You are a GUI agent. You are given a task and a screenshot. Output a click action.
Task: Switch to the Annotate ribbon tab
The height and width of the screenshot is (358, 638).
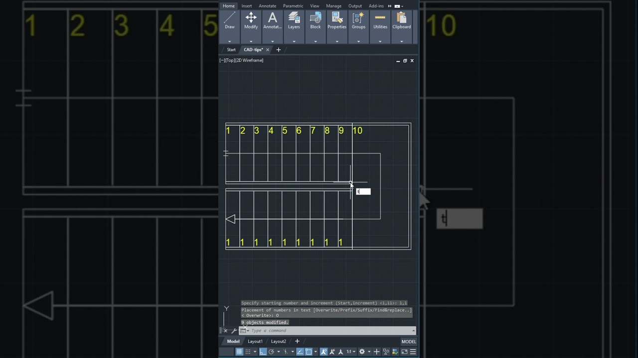click(267, 6)
